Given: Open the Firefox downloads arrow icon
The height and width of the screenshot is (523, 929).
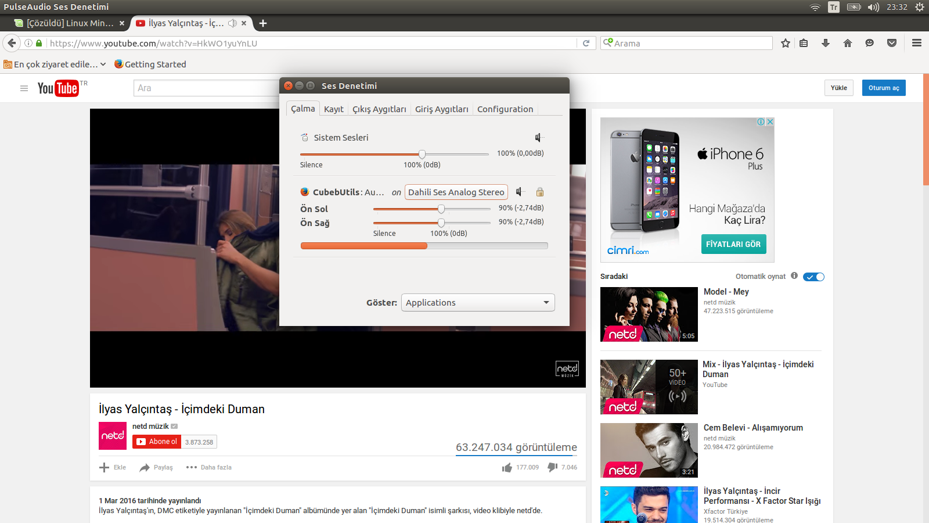Looking at the screenshot, I should point(825,43).
